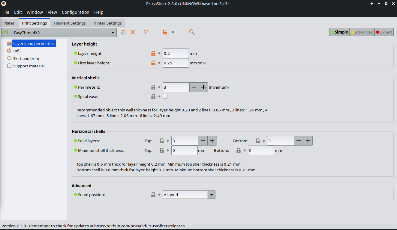Open the Filament Settings tab
Screen dimensions: 397x230
coord(70,23)
